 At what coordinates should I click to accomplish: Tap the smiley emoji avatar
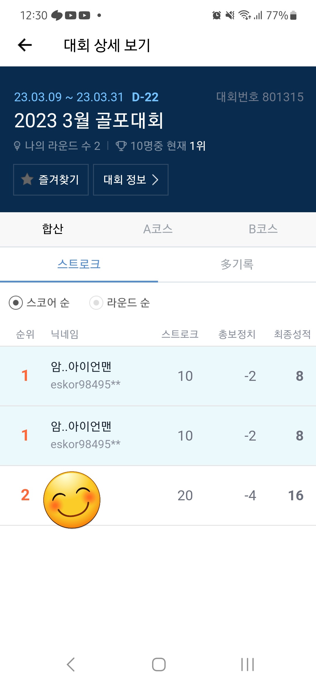72,500
